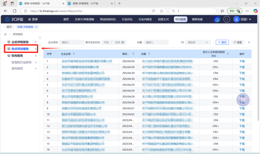
Task: Click the blue search circle in header
Action: (x=217, y=19)
